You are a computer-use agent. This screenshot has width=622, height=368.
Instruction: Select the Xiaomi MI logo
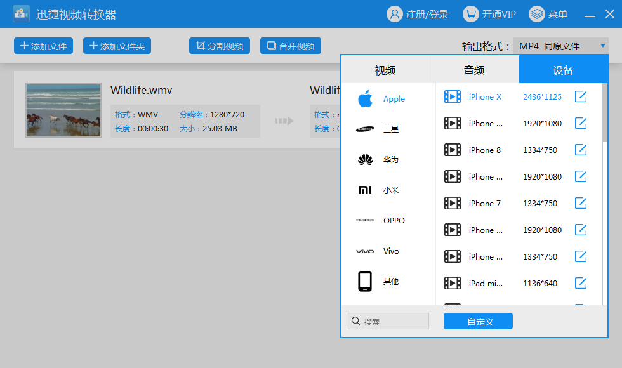[x=365, y=190]
